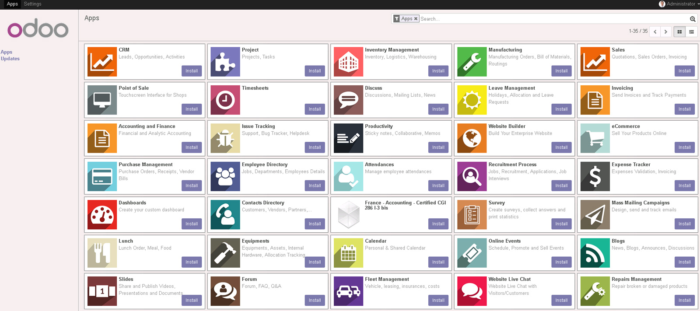The width and height of the screenshot is (700, 311).
Task: Open the Settings top menu
Action: [32, 4]
